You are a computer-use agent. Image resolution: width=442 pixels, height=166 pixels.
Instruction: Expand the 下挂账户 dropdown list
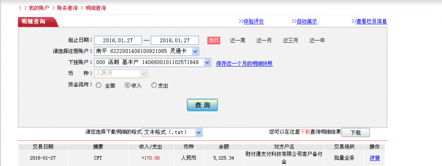tap(207, 62)
